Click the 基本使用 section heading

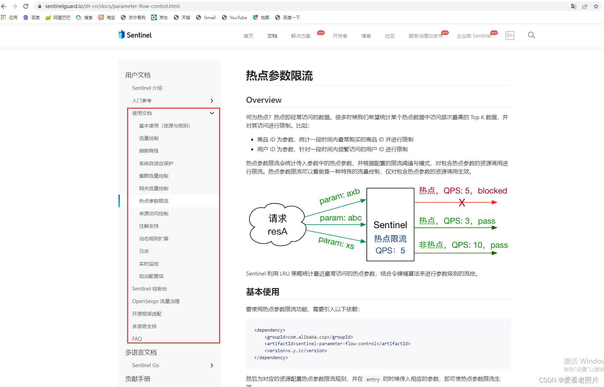pos(263,292)
